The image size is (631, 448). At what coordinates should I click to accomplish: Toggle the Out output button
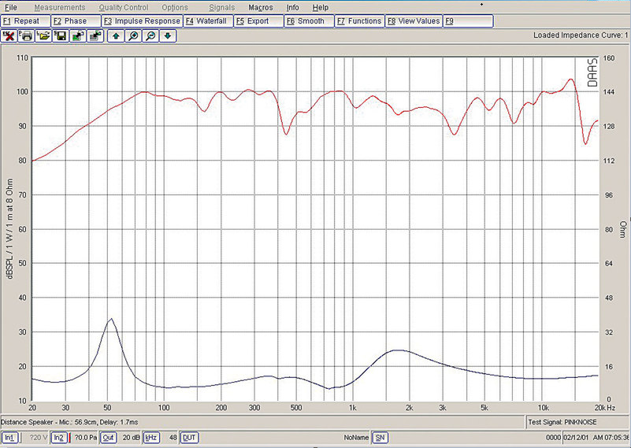(109, 437)
